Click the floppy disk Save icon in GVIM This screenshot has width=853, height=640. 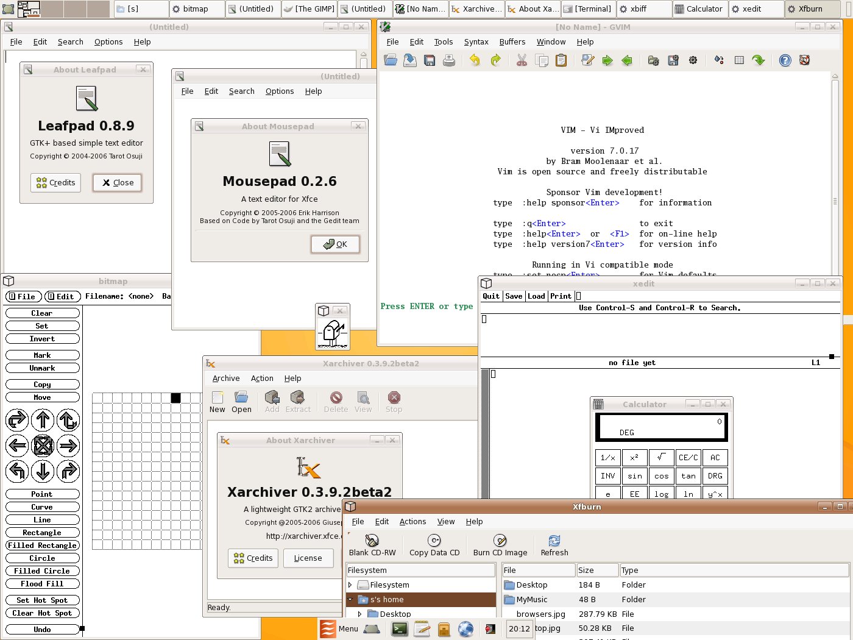point(430,60)
